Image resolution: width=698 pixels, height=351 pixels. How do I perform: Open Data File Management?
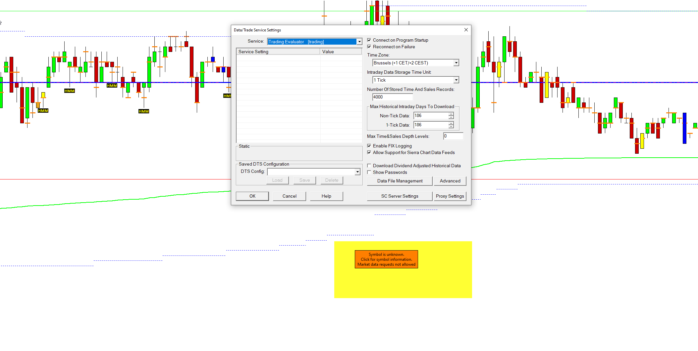point(400,181)
